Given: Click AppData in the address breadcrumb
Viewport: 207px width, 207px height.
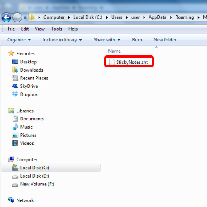Looking at the screenshot, I should [157, 17].
